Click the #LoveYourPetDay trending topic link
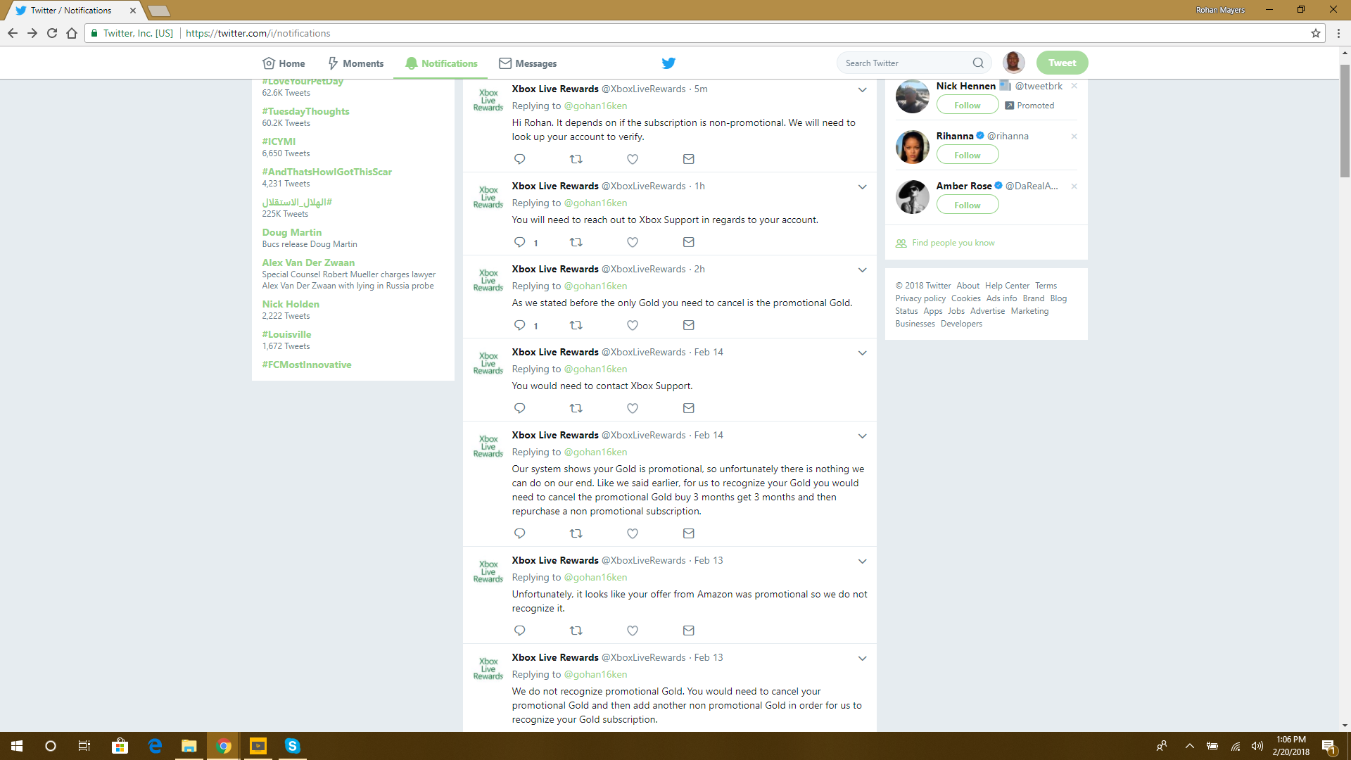 tap(303, 81)
